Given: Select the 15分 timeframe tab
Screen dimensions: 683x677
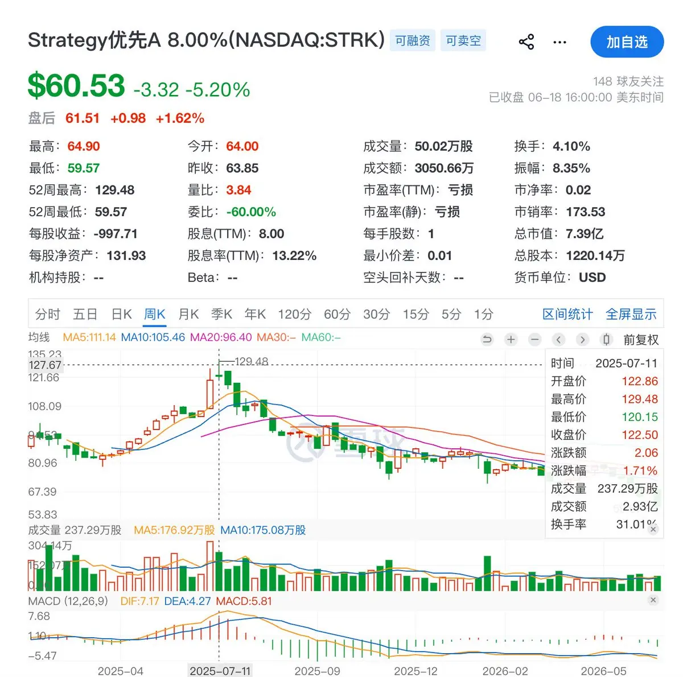Looking at the screenshot, I should (416, 314).
